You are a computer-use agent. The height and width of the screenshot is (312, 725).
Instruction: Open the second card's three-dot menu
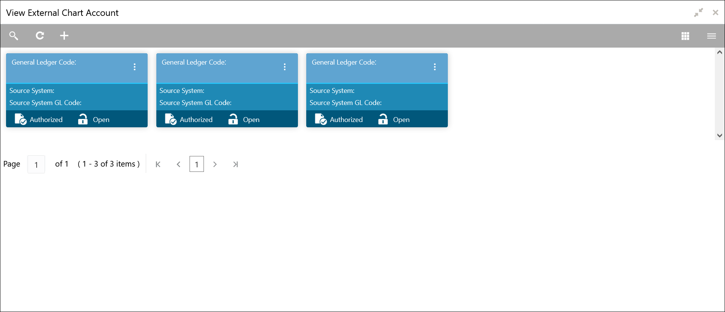tap(285, 67)
